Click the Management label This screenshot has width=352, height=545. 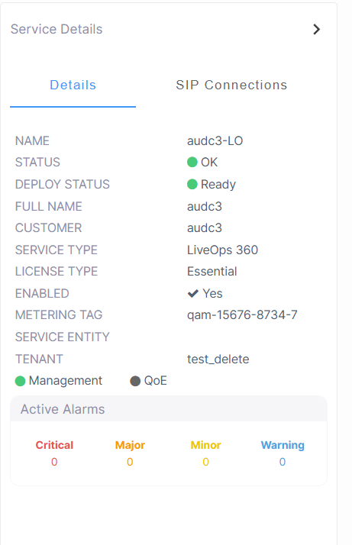(x=66, y=381)
